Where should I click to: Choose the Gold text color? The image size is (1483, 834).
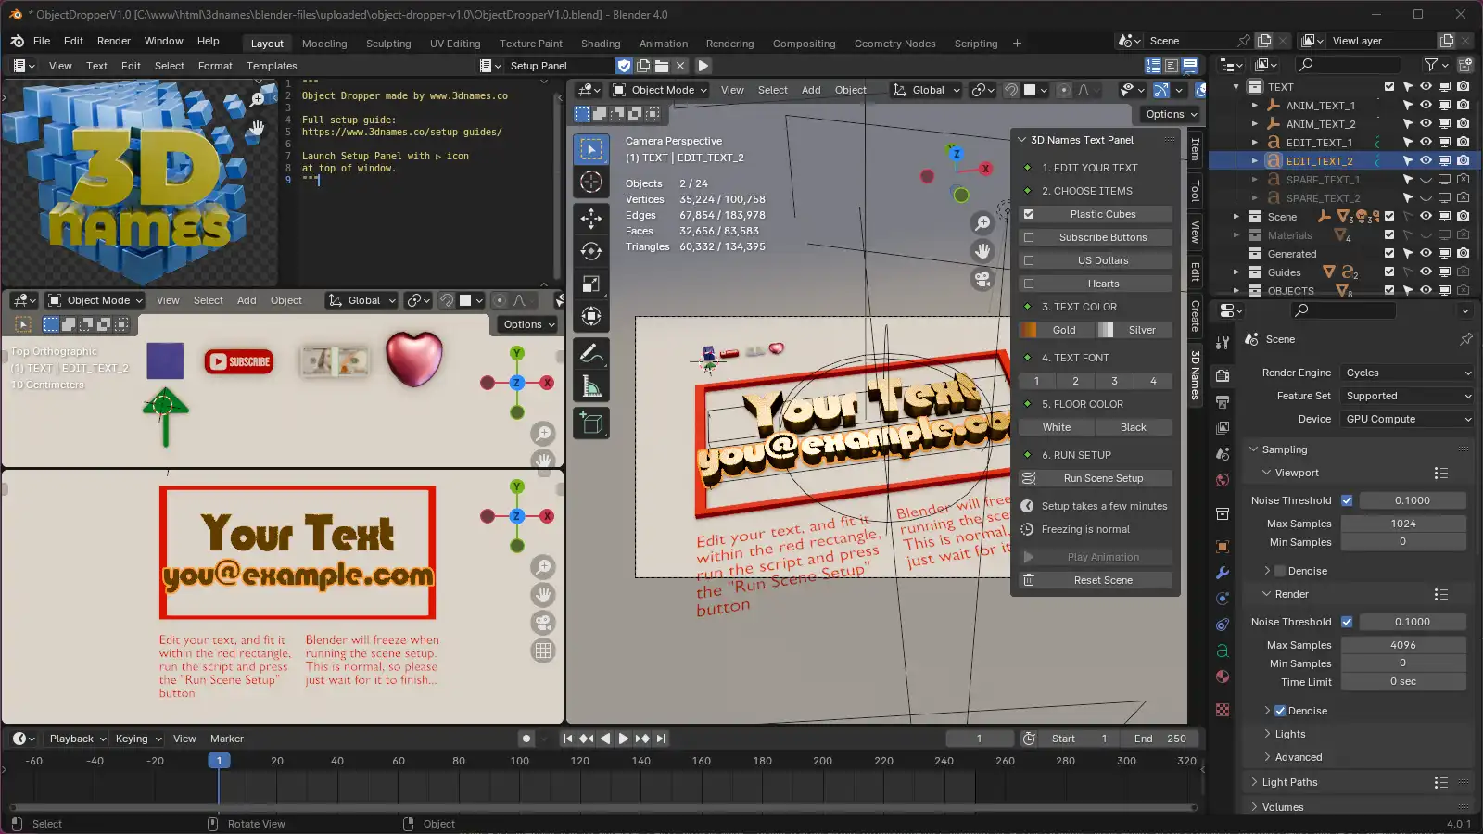[x=1057, y=330]
